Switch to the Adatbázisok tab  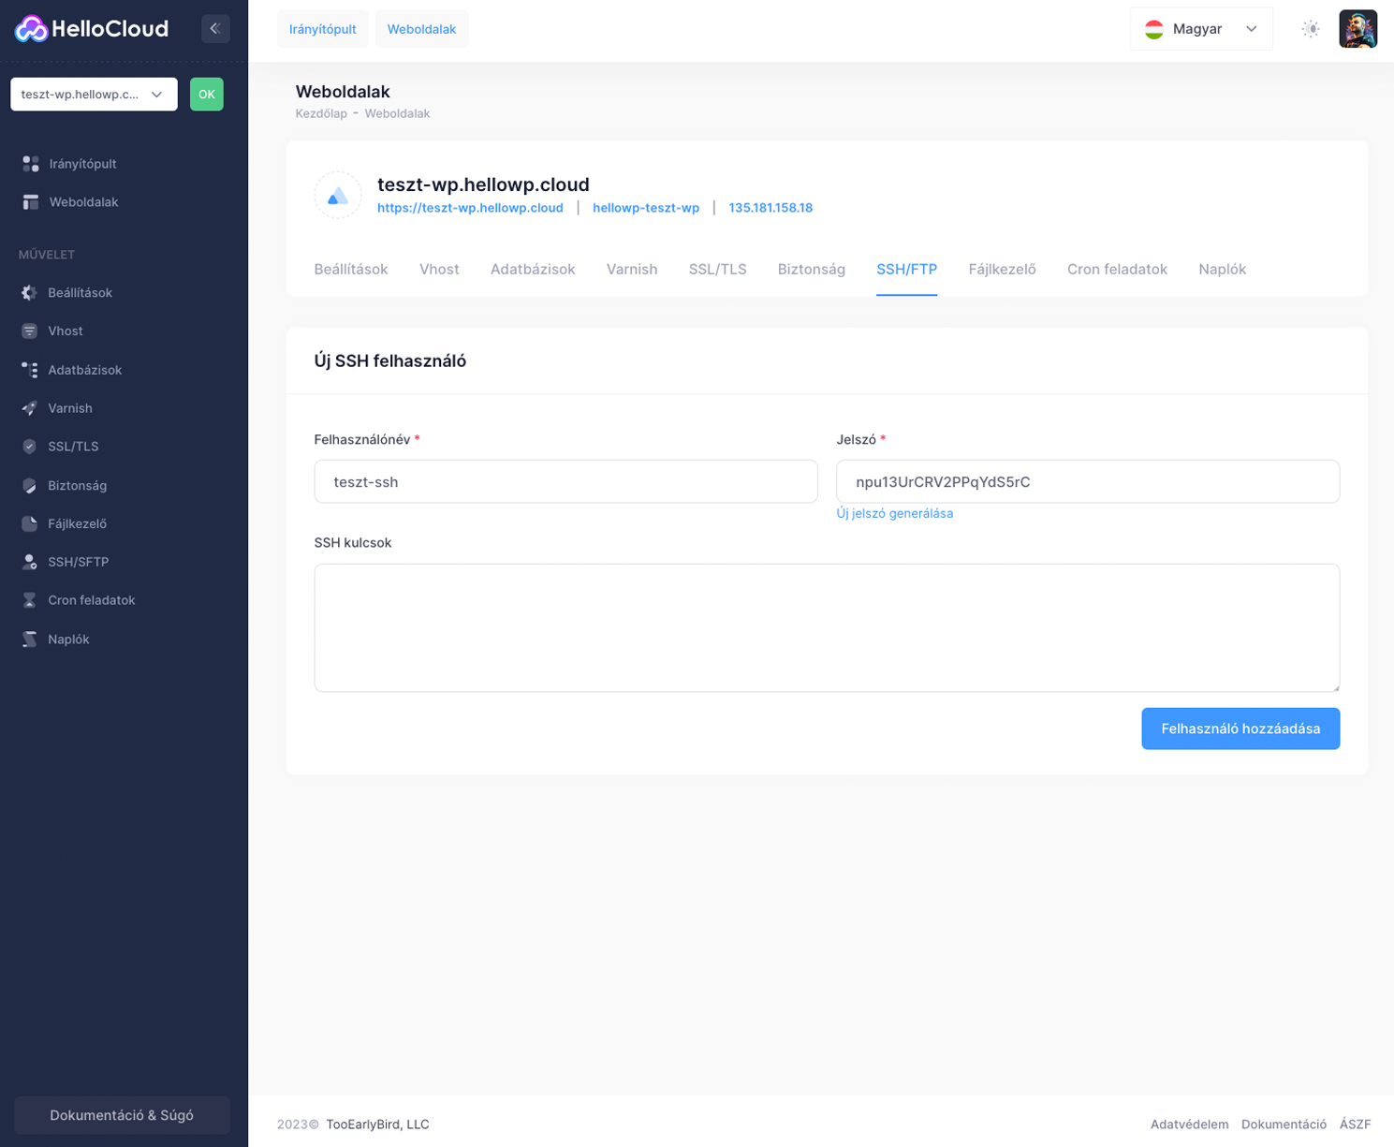533,270
